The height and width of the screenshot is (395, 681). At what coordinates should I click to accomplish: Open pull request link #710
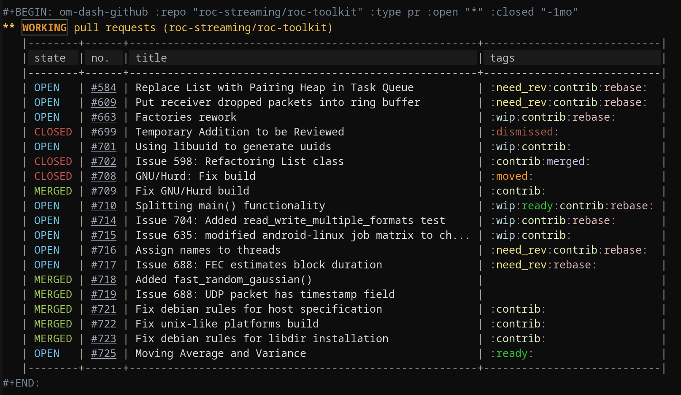click(104, 206)
